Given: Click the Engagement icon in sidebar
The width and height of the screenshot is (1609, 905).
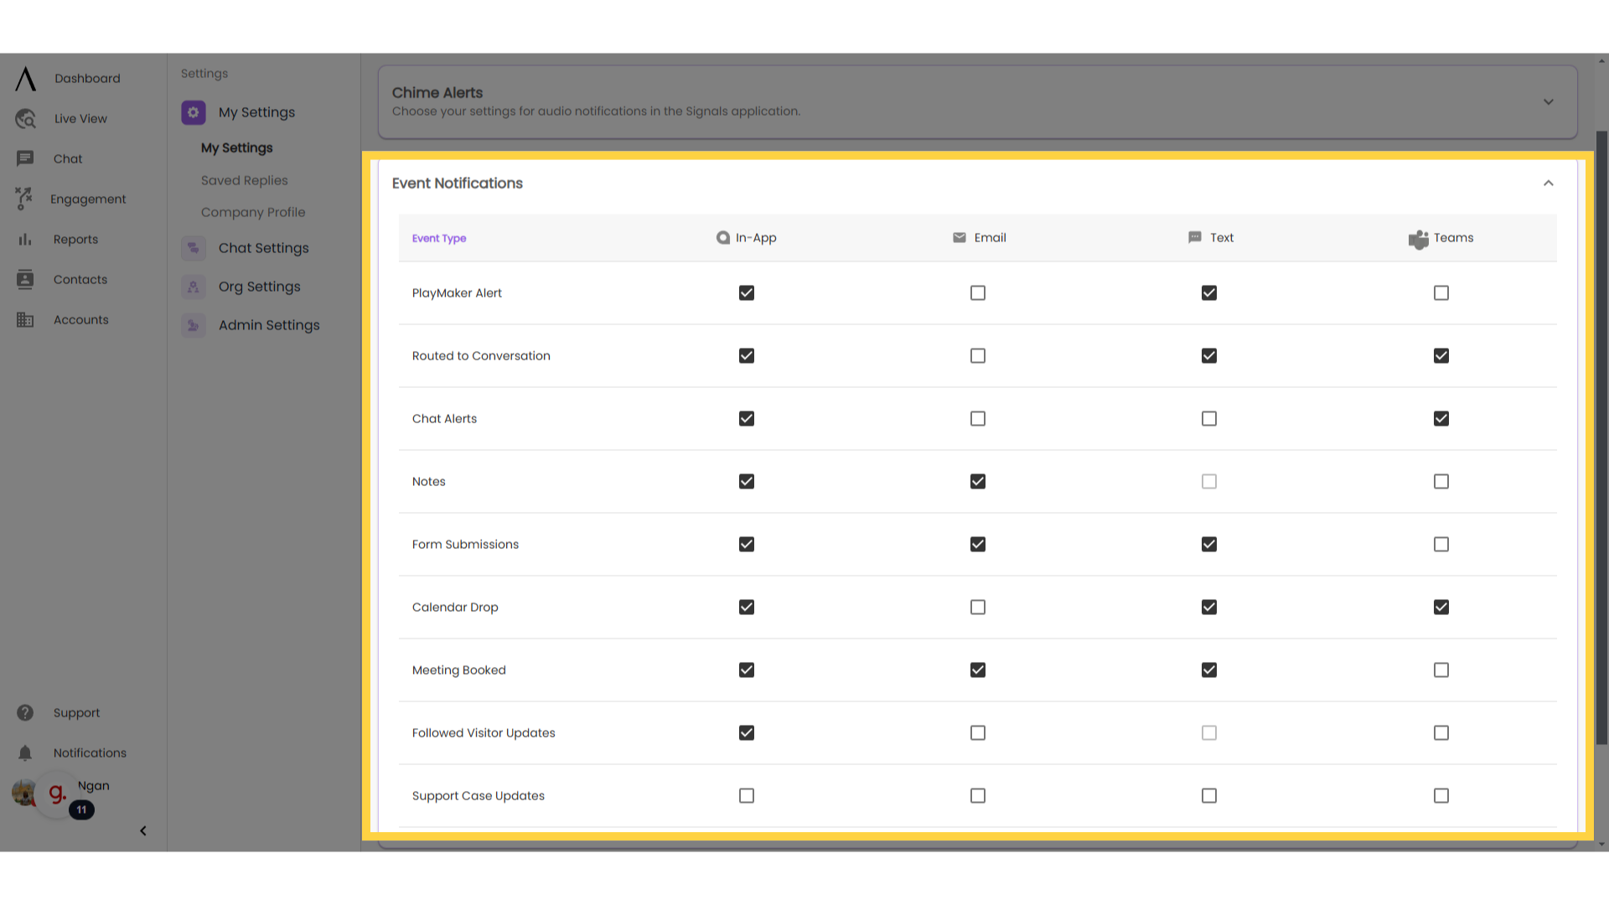Looking at the screenshot, I should (24, 199).
